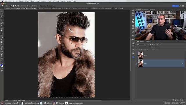Open the Apple menu
Screen dimensions: 186x105
3,1
